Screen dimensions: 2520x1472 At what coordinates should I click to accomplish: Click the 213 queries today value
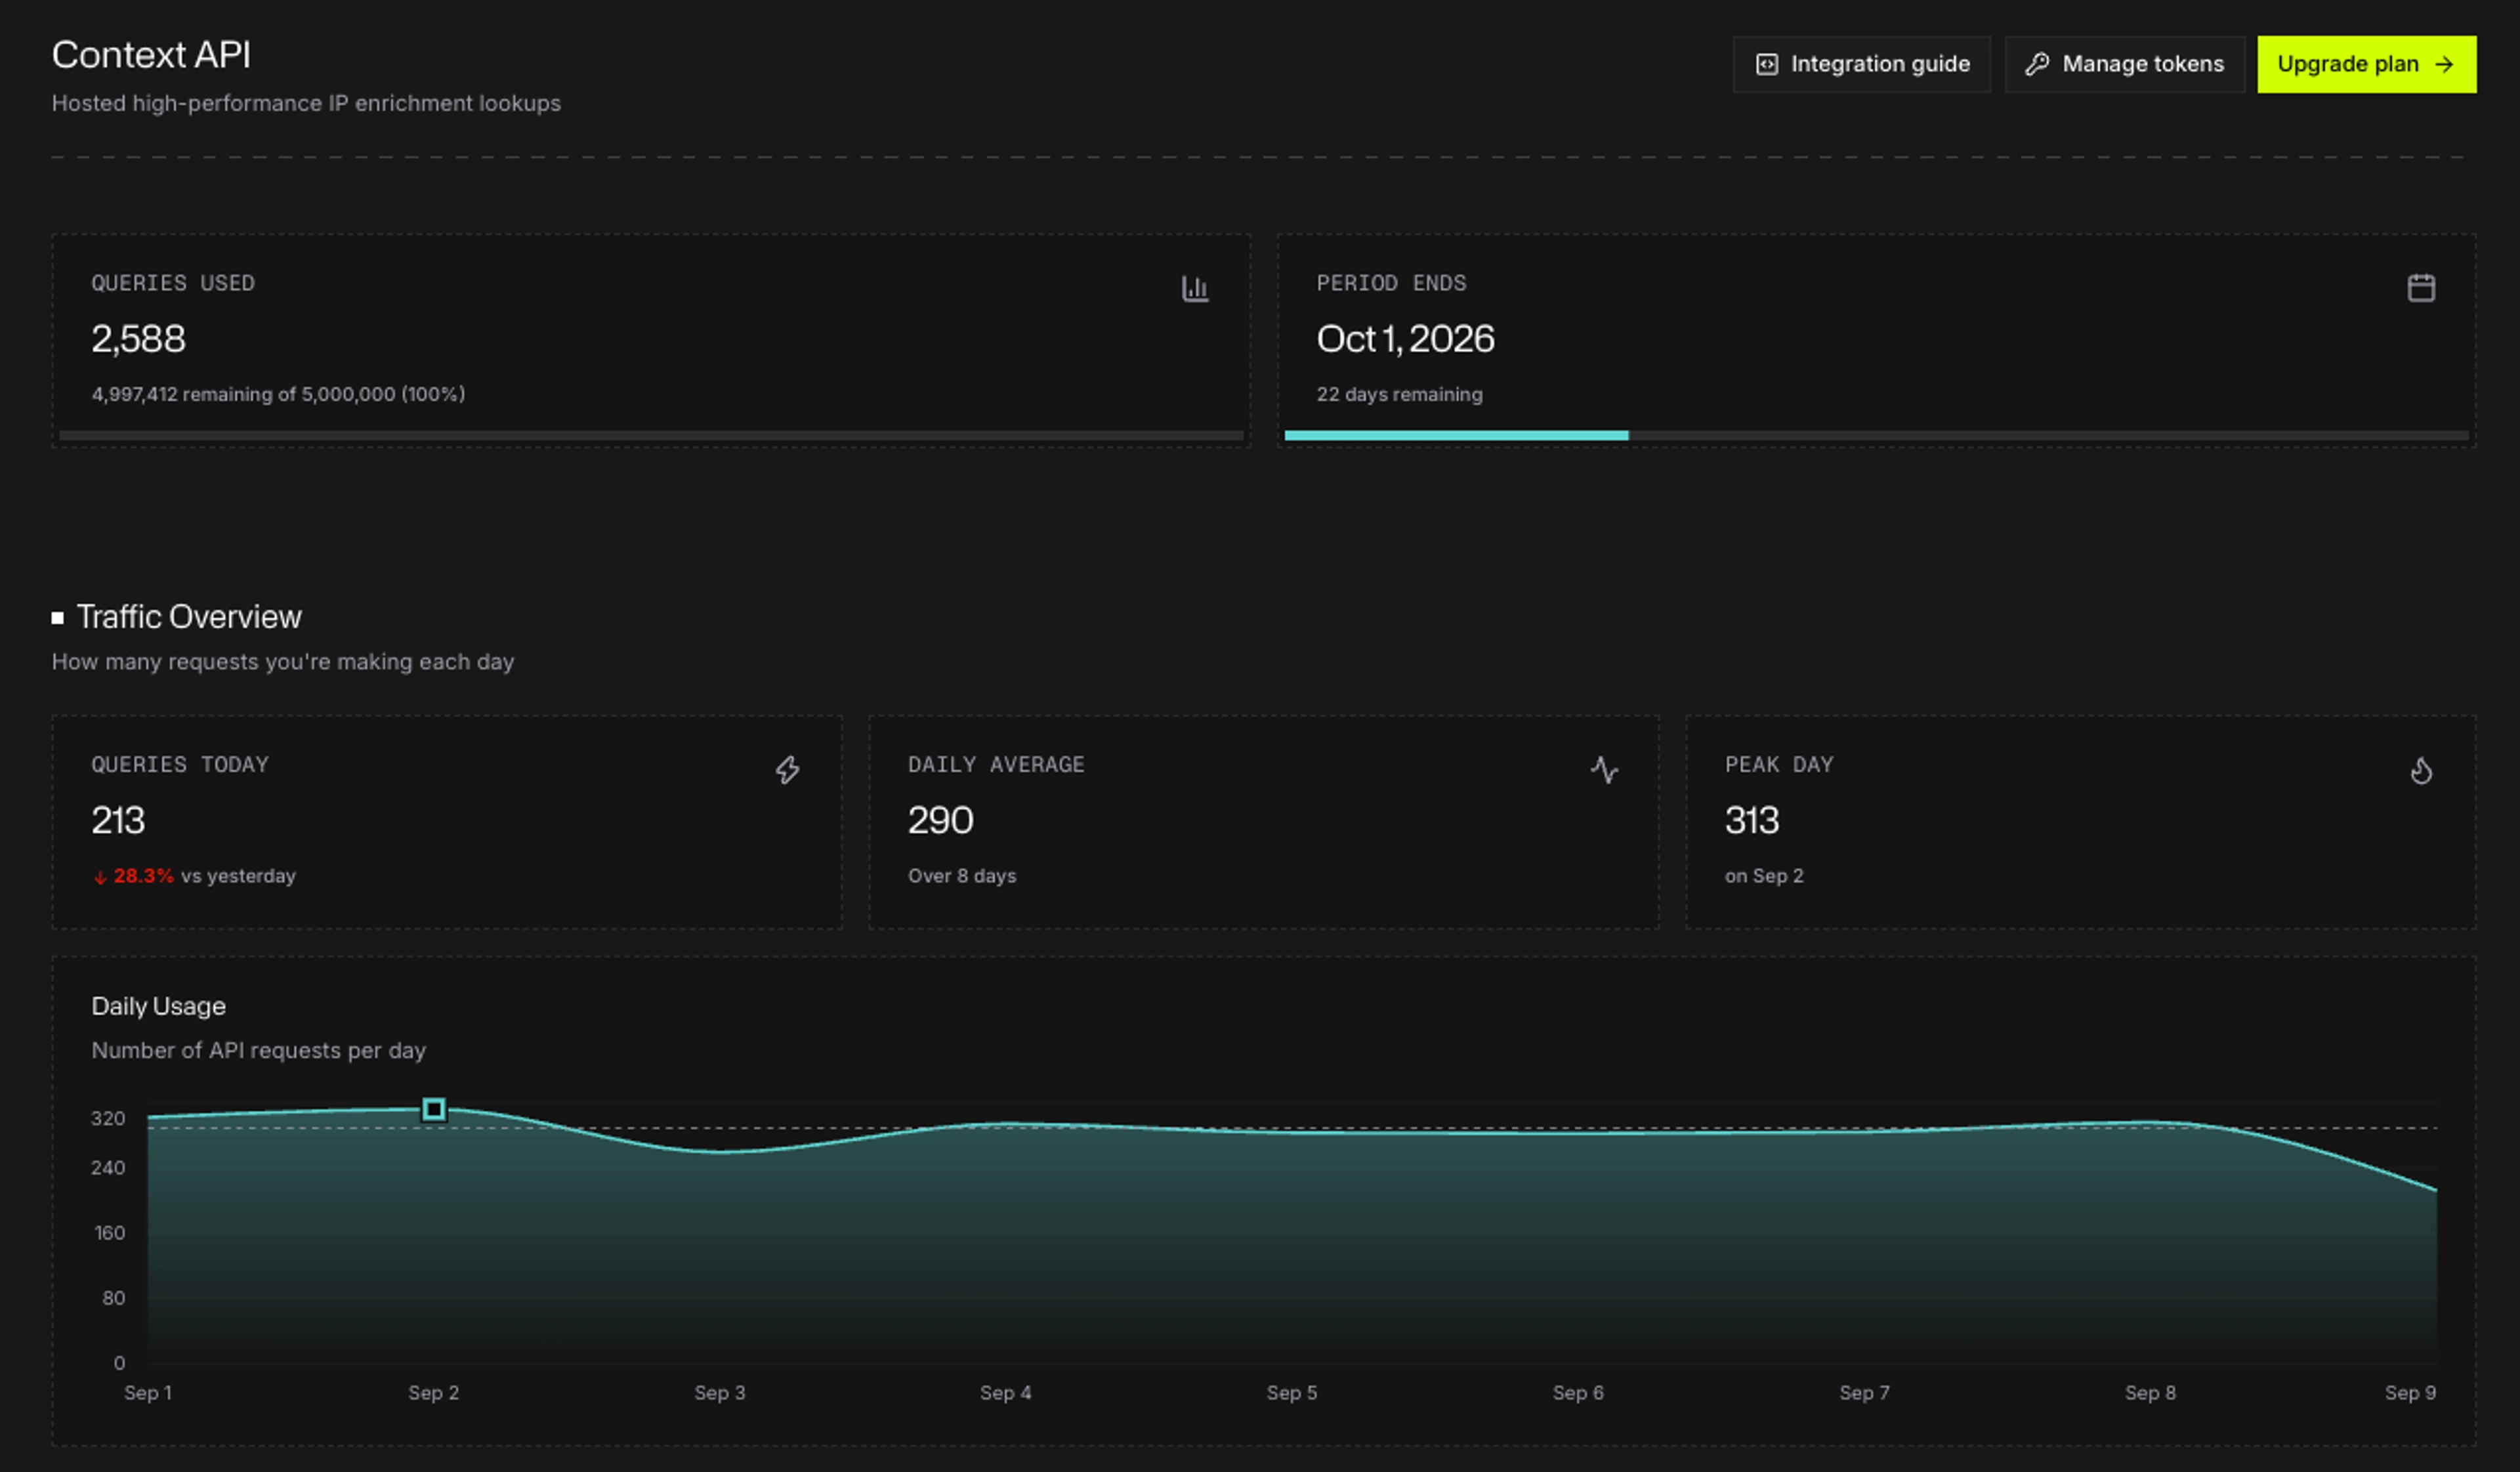[x=118, y=821]
